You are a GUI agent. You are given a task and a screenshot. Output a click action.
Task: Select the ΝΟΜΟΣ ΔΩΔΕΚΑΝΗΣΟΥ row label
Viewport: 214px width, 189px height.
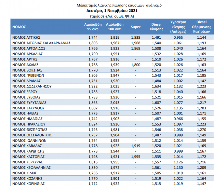(32, 86)
